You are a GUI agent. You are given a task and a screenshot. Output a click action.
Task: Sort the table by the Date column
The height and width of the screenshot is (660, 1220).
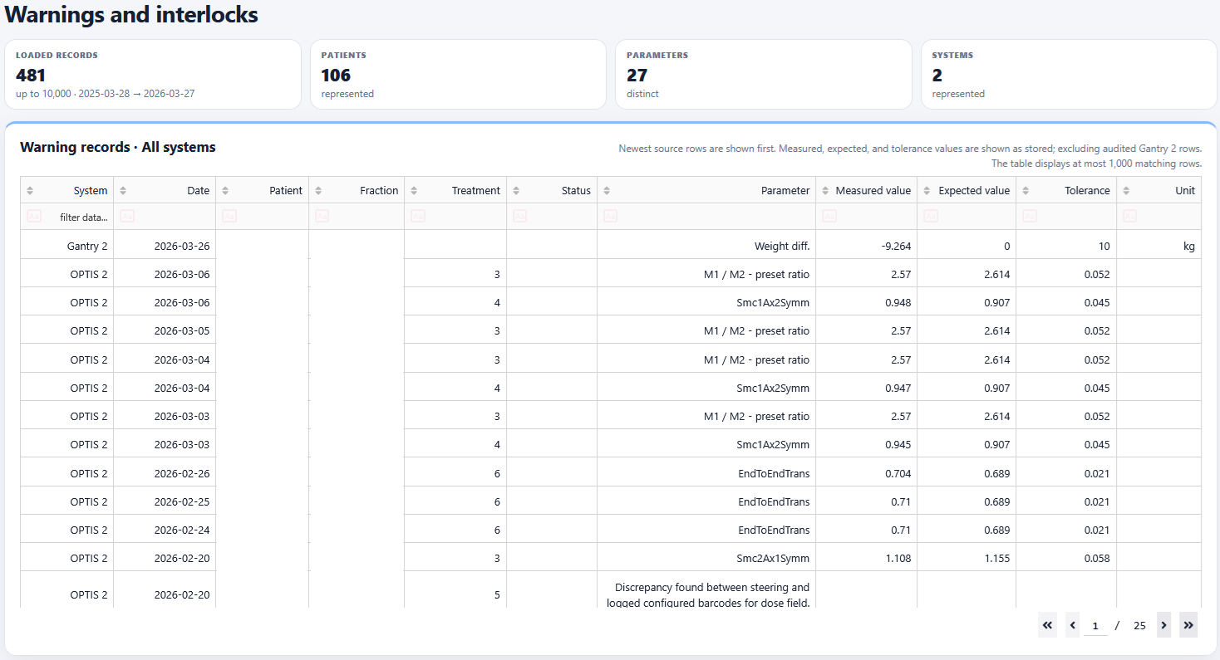pos(123,190)
